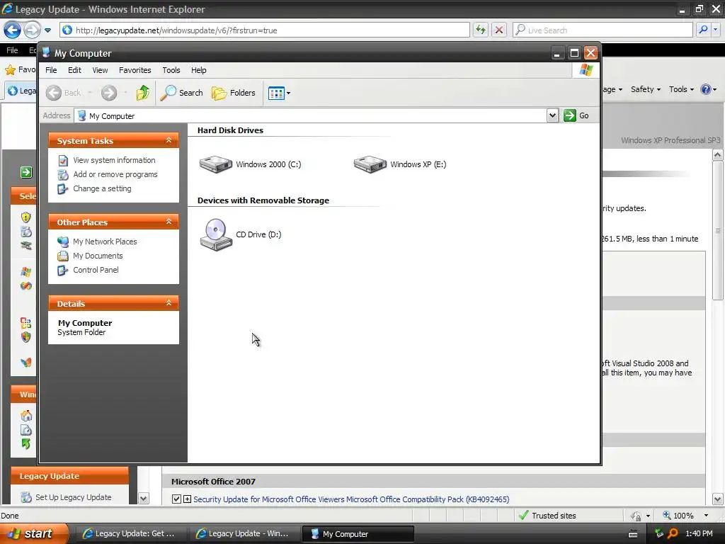Open the Tools dropdown in IE command bar
Screen dimensions: 725x544
tap(681, 89)
